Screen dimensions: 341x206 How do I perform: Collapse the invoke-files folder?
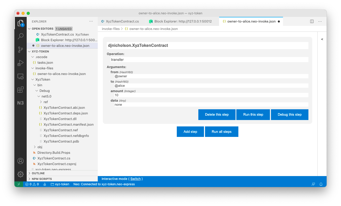point(33,68)
